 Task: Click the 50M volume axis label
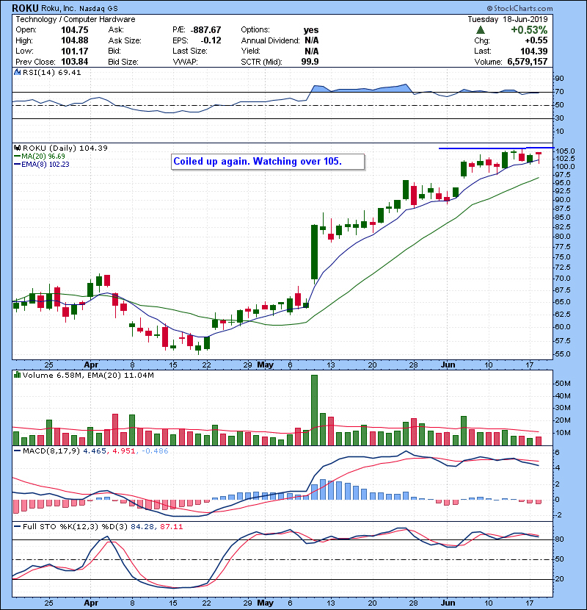click(x=563, y=384)
